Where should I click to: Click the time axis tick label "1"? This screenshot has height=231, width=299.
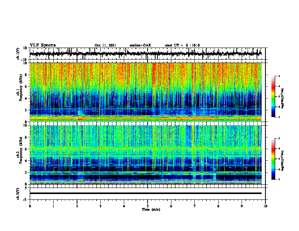click(53, 206)
